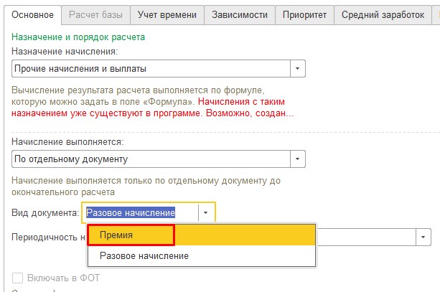Expand the Назначение начисления dropdown arrow
440x292 pixels.
(x=297, y=68)
